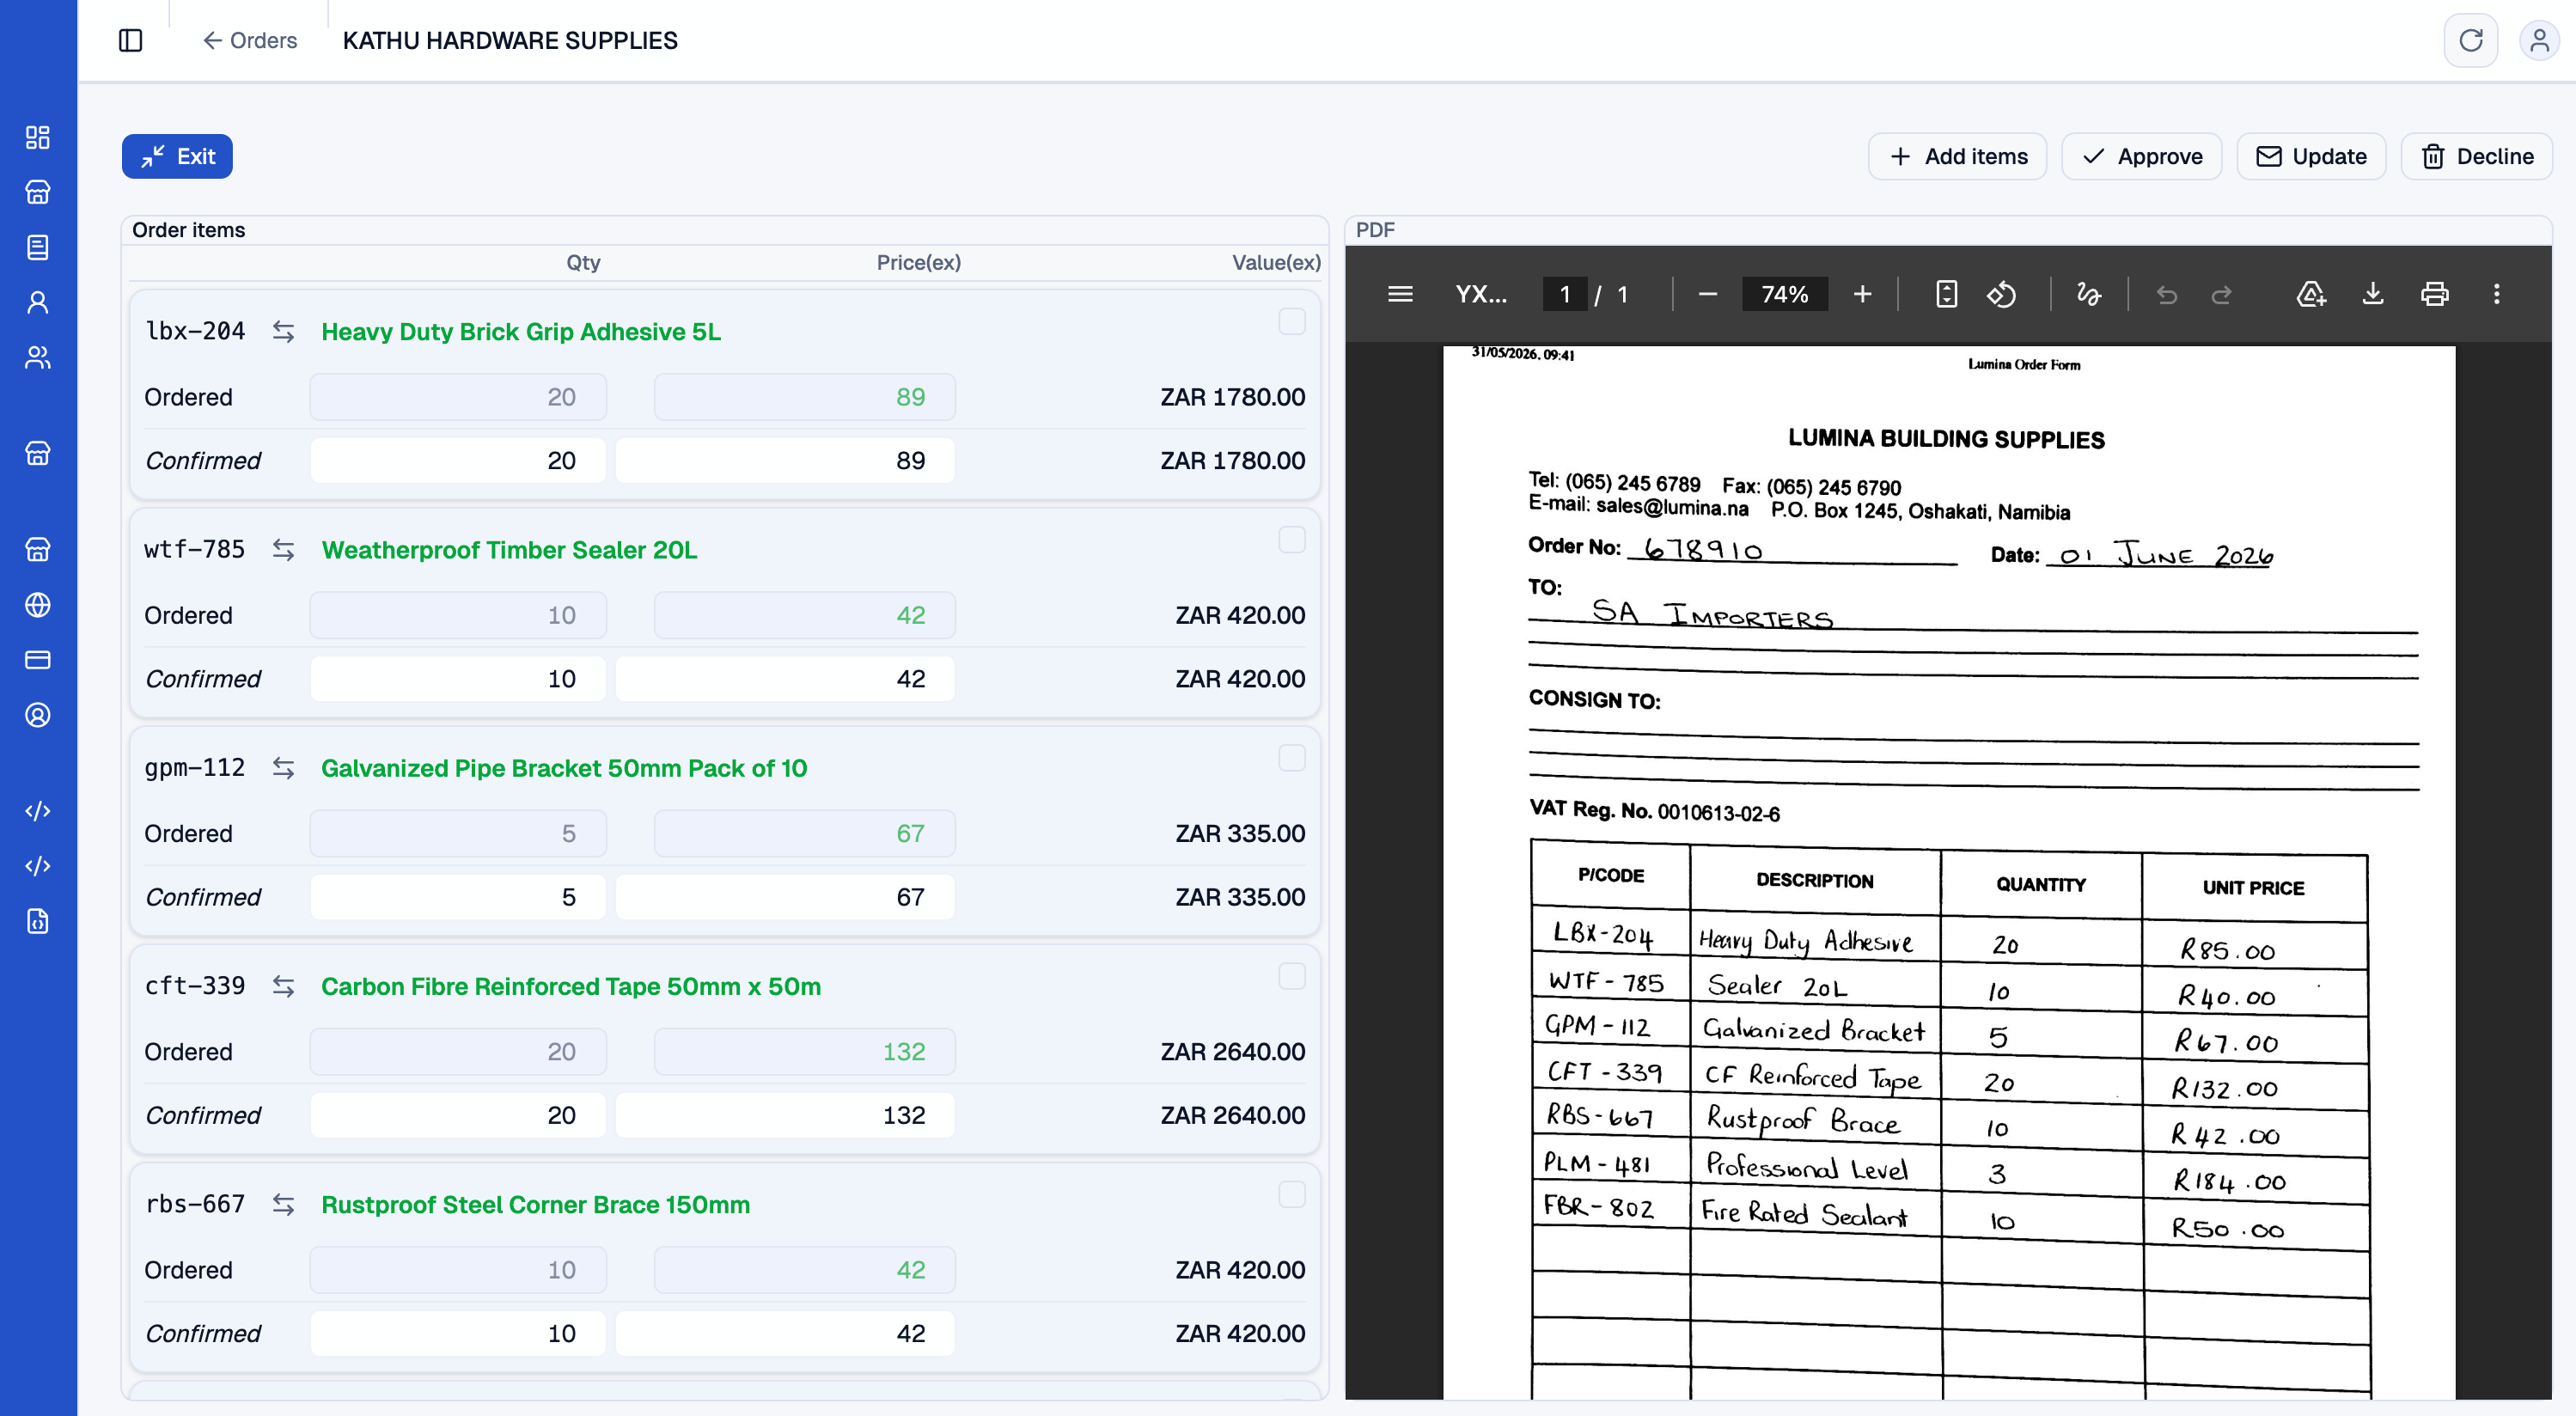Click Add items button
Image resolution: width=2576 pixels, height=1416 pixels.
(x=1957, y=156)
